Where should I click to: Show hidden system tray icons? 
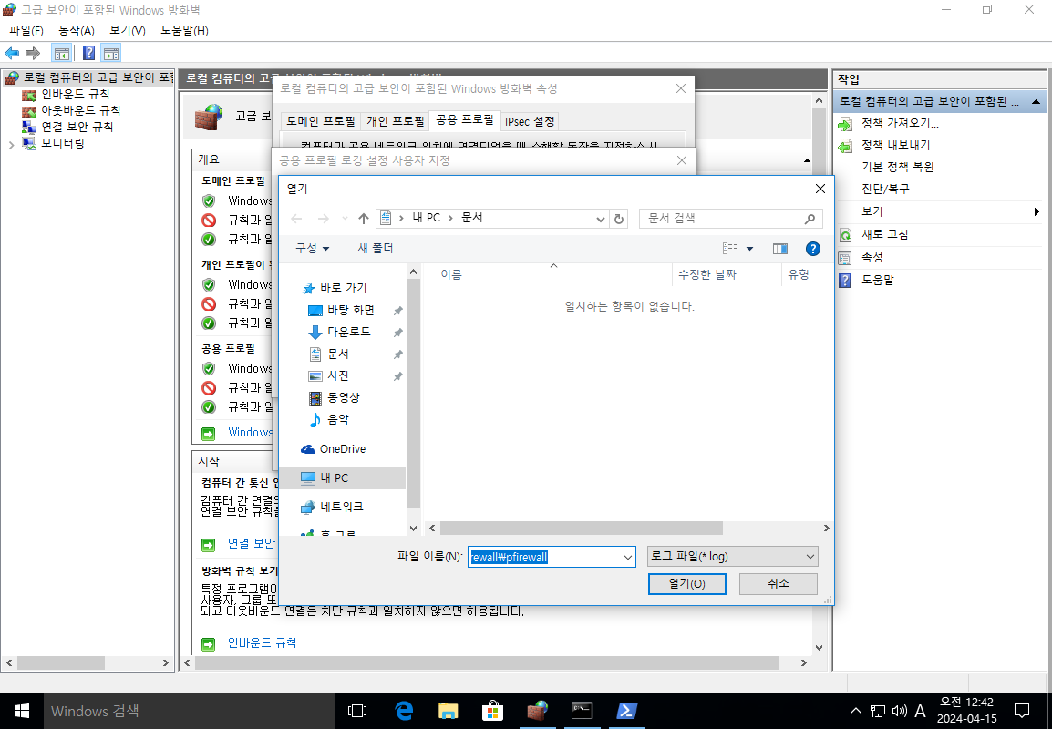tap(855, 711)
